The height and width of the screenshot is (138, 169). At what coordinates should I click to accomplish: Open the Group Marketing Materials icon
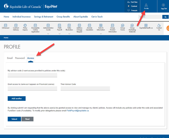pos(132,25)
